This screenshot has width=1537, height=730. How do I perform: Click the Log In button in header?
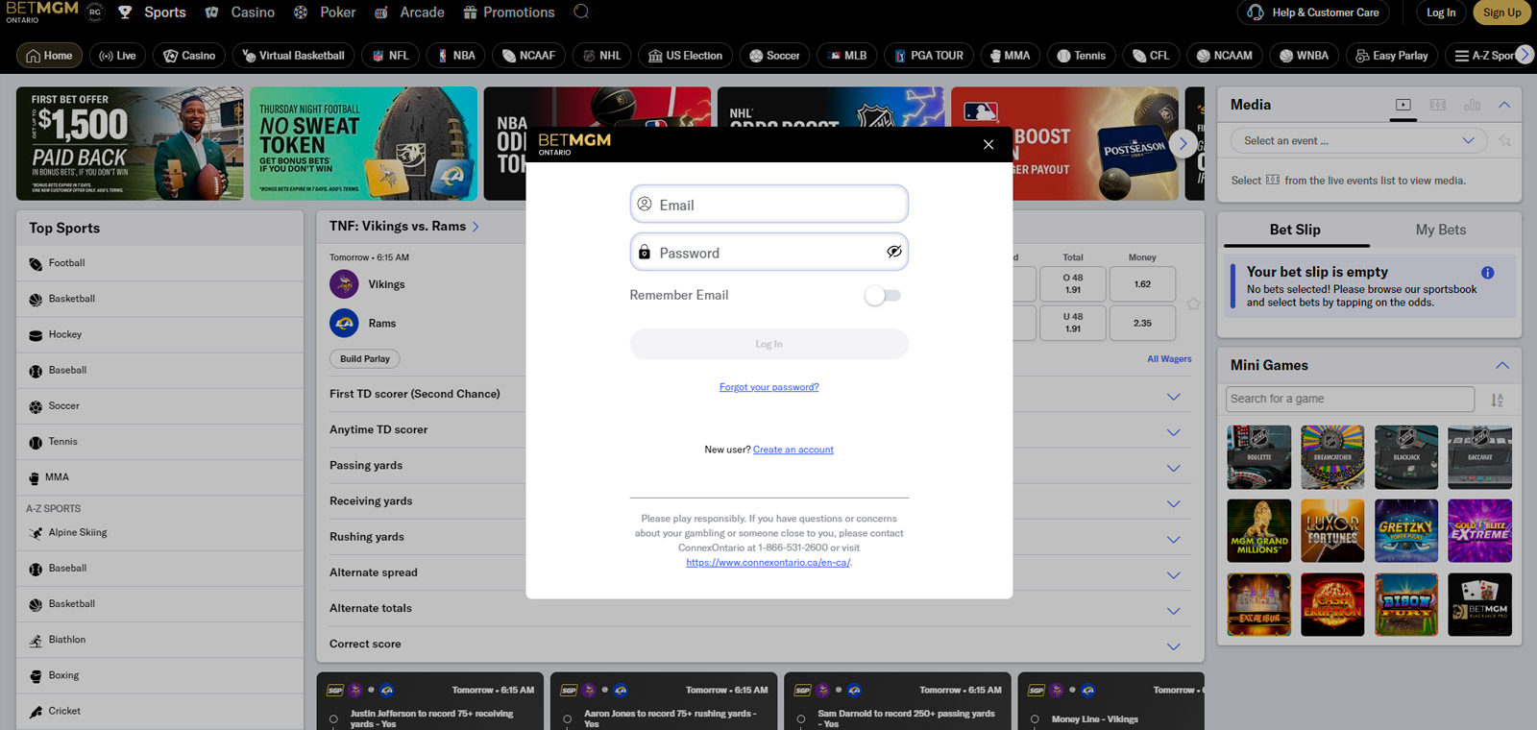coord(1441,12)
